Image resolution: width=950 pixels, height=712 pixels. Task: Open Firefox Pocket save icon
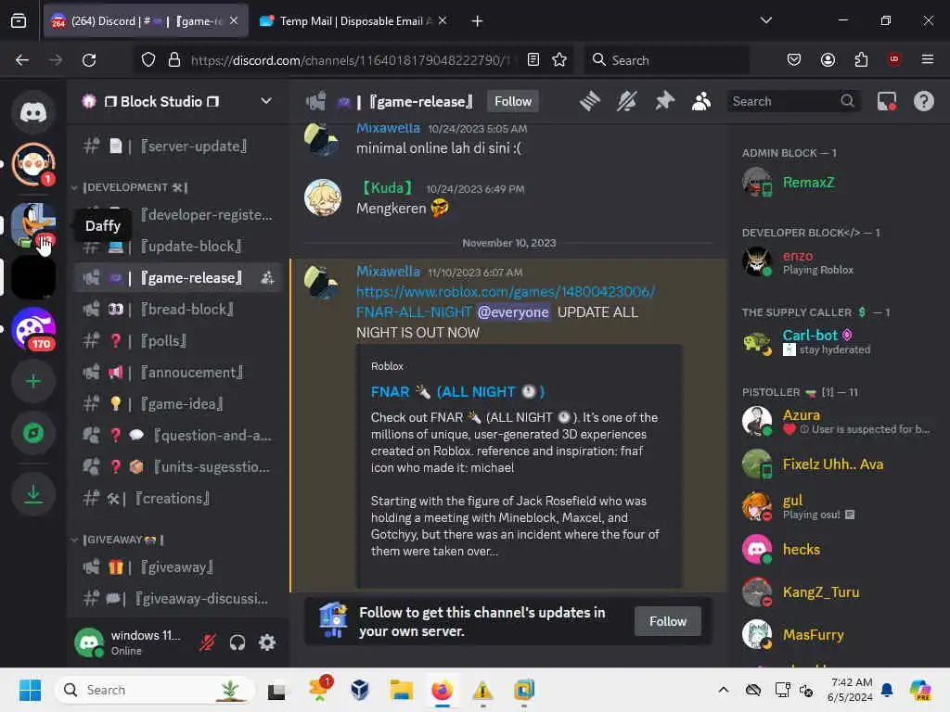click(x=794, y=60)
